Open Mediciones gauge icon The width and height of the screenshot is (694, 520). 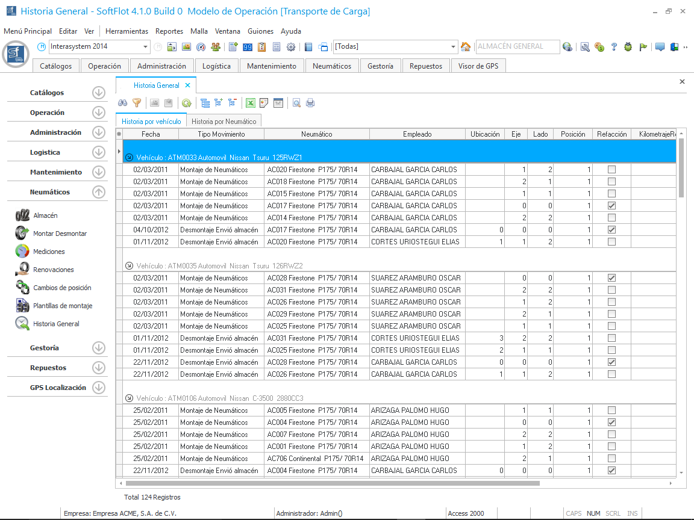(23, 252)
